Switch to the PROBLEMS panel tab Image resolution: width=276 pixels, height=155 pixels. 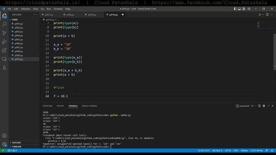pyautogui.click(x=47, y=106)
